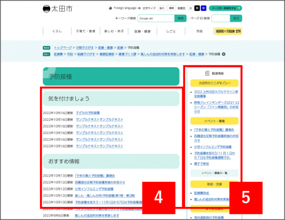Open 海外渡航時の予防接種 sidebar link
The height and width of the screenshot is (220, 285).
pos(209,218)
